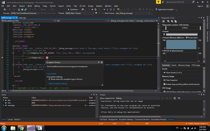Expand the file variable in Autos
This screenshot has height=131, width=210.
pos(3,100)
